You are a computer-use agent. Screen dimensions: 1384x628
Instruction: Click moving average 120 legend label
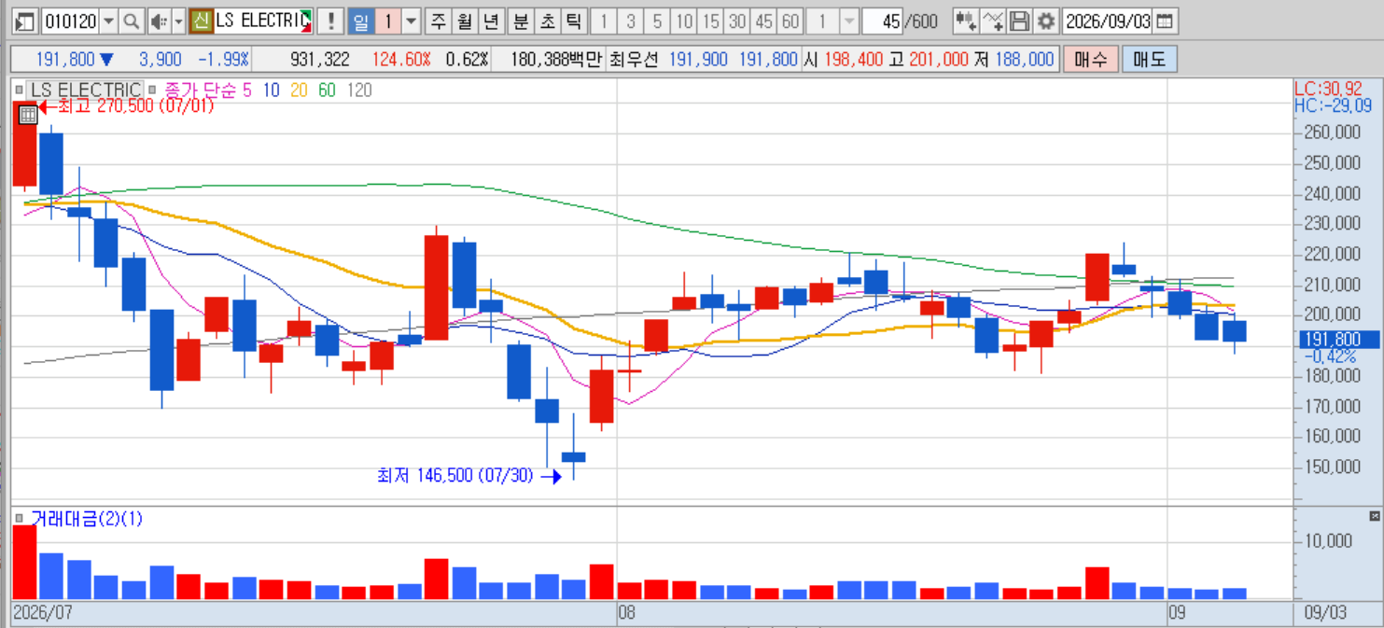359,91
